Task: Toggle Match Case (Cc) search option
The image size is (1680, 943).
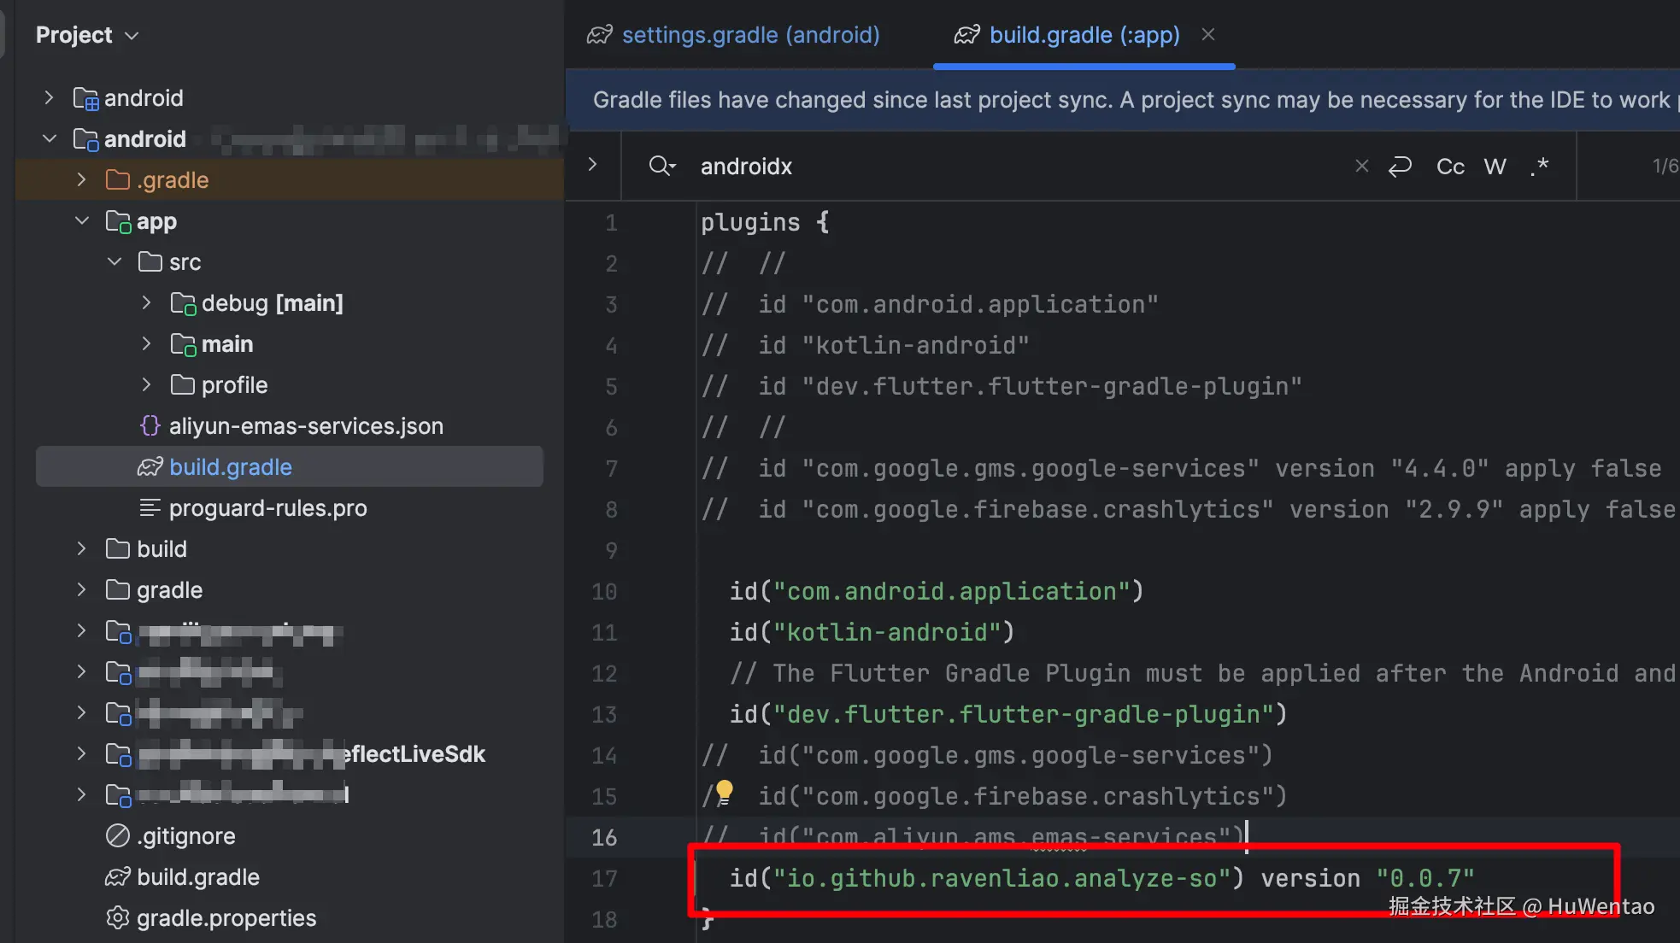Action: point(1450,166)
